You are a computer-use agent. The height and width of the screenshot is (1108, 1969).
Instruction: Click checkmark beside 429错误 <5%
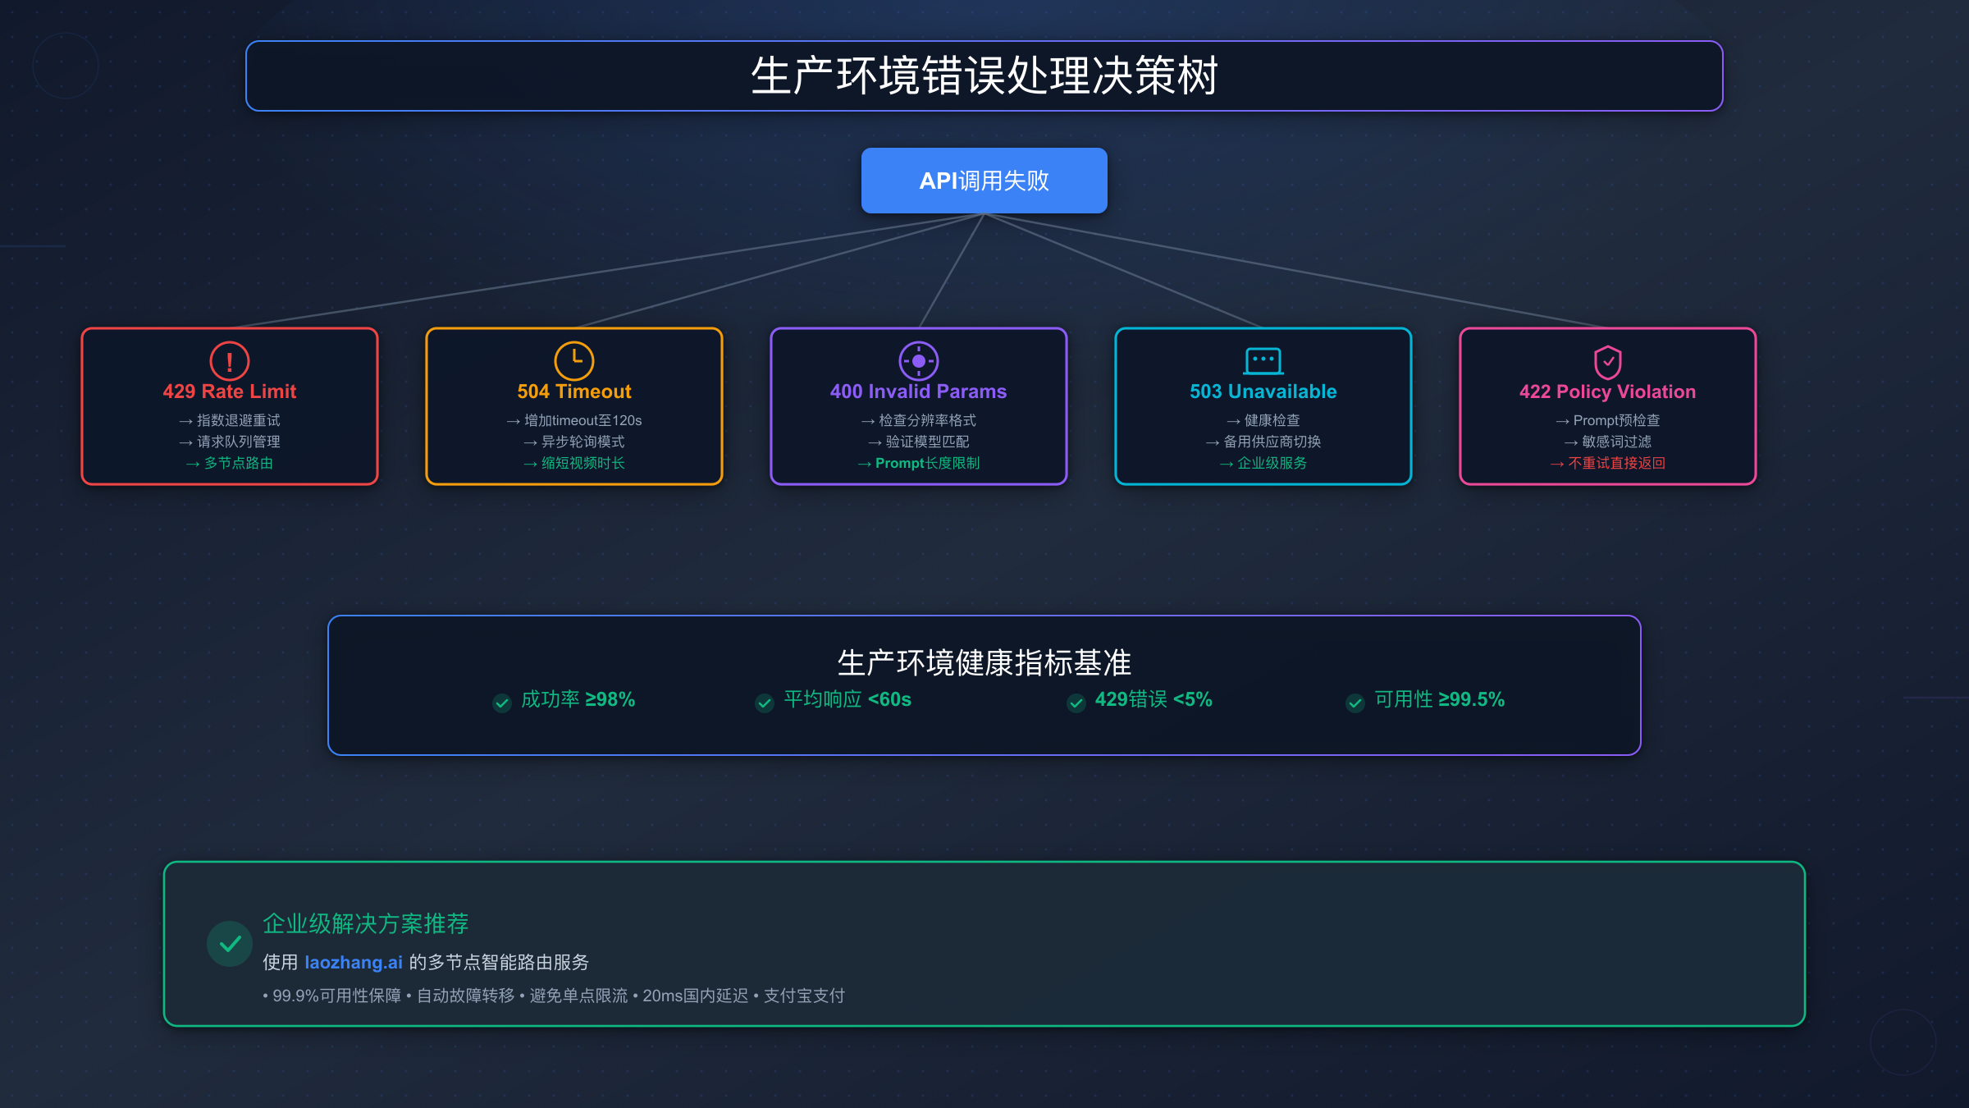pos(1076,703)
